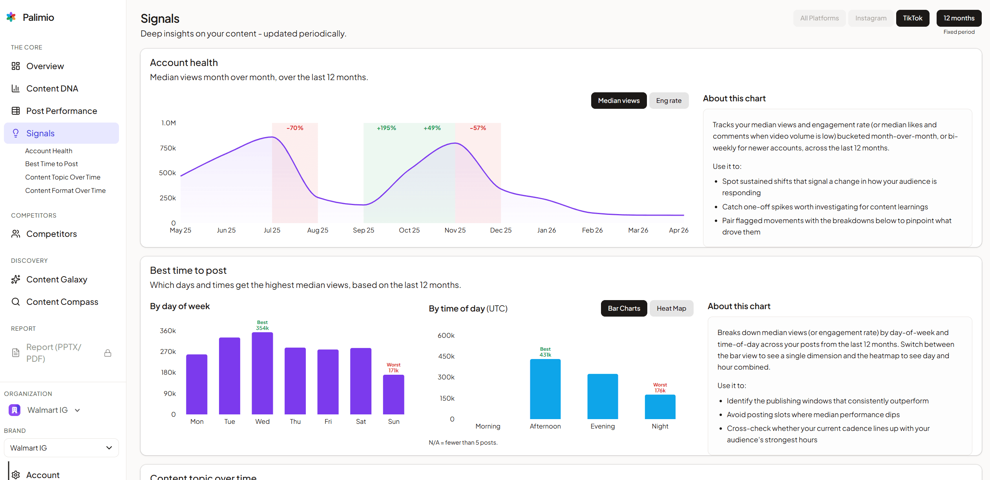
Task: Click the Fri bar in weekday chart
Action: (328, 382)
